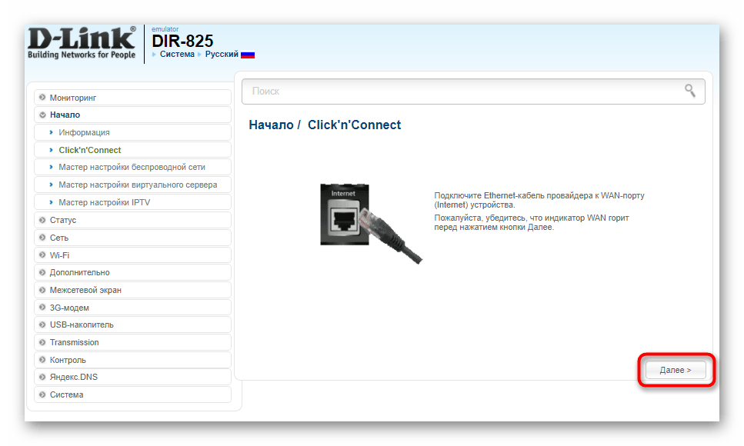Screen dimensions: 744x446
Task: Open the Система dropdown in header
Action: [176, 55]
